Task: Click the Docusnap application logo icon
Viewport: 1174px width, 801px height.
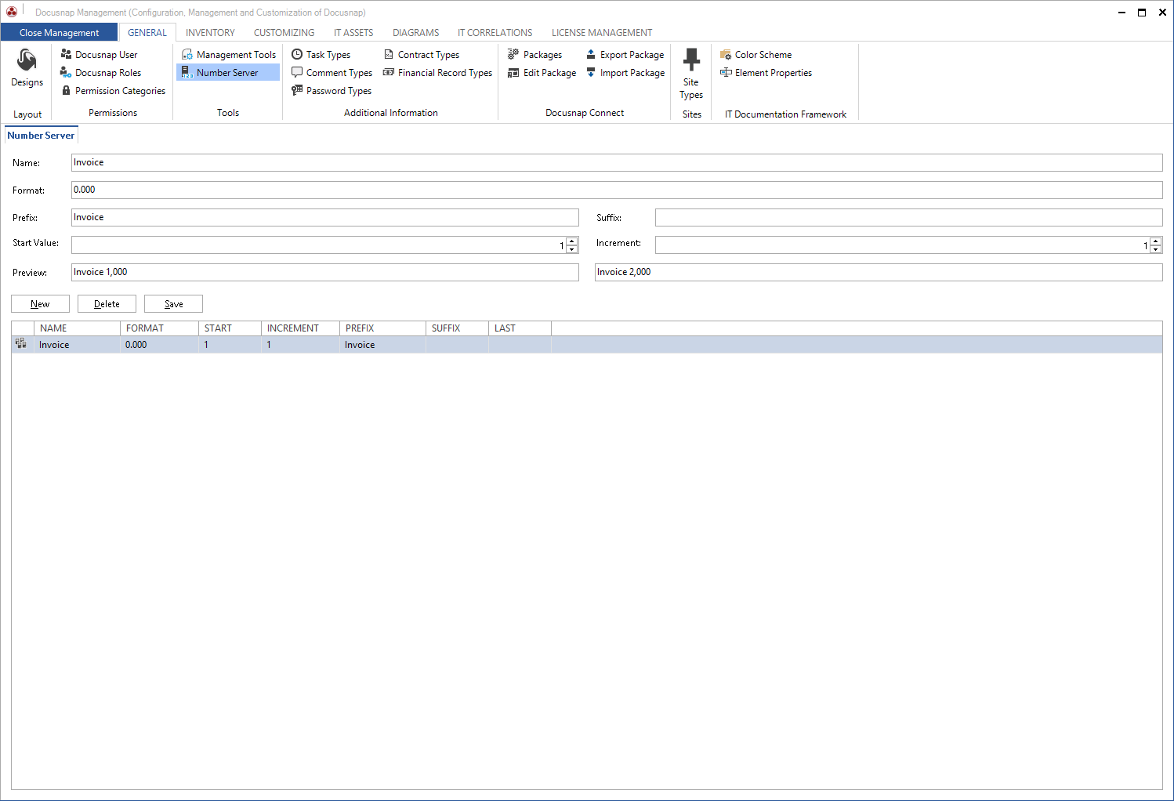Action: tap(12, 12)
